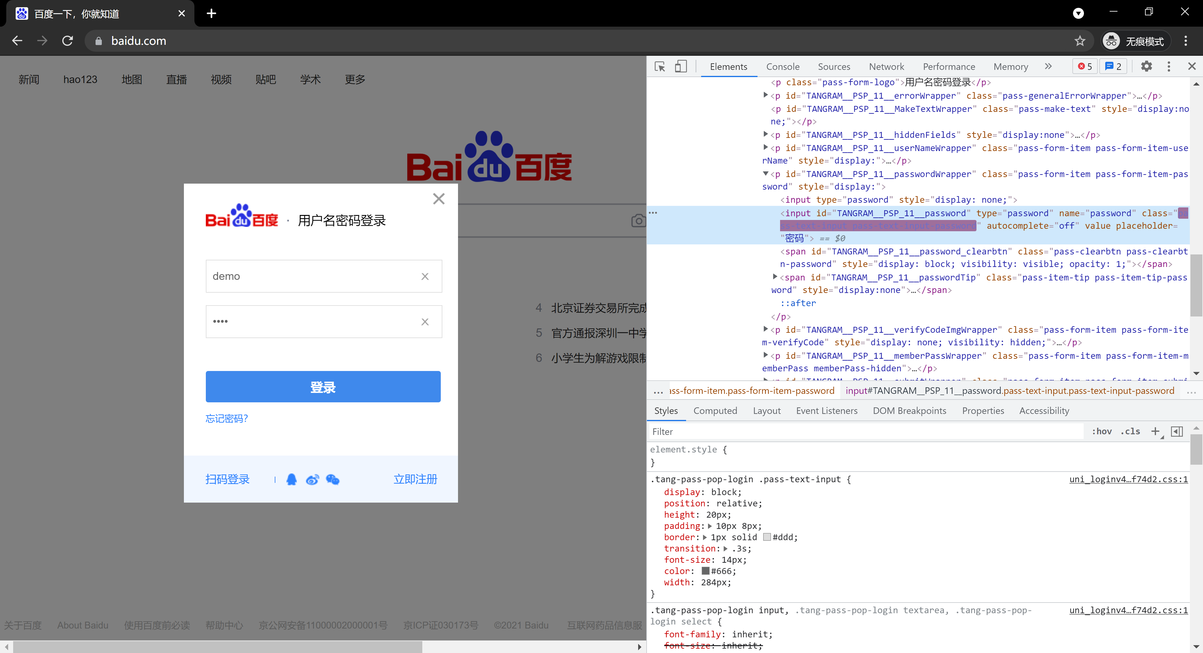The width and height of the screenshot is (1203, 653).
Task: Toggle the device toolbar icon
Action: (680, 66)
